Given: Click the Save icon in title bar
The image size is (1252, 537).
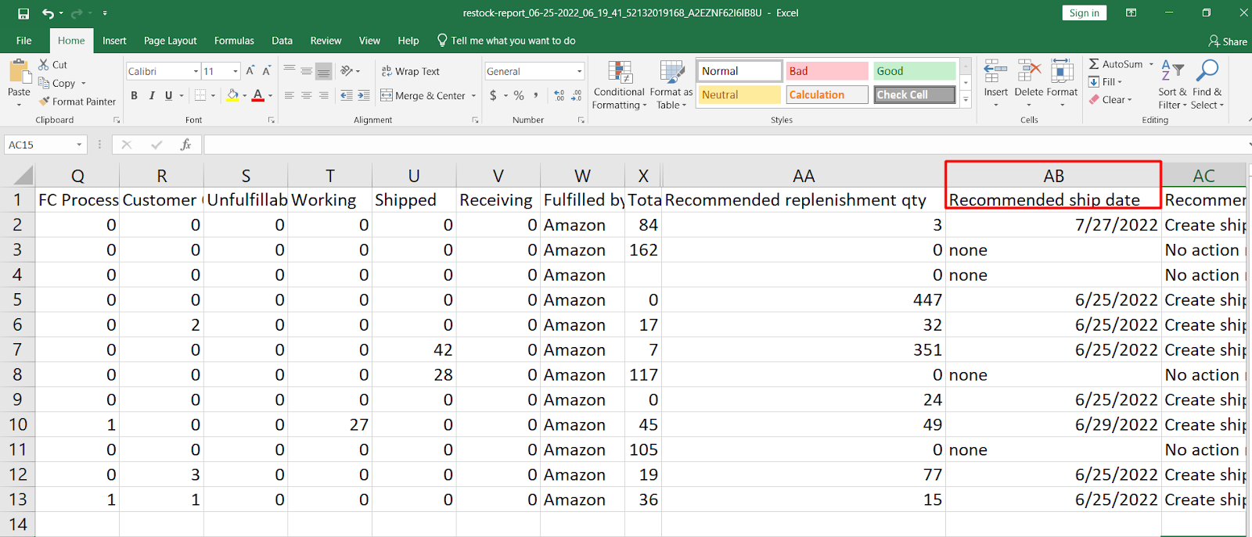Looking at the screenshot, I should click(23, 13).
